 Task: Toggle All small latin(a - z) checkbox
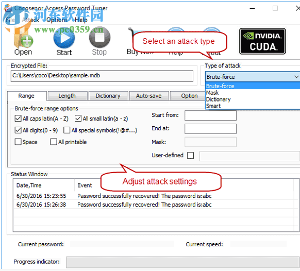tap(78, 118)
